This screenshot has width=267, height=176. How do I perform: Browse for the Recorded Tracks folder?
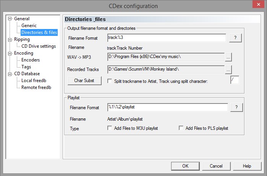228,69
